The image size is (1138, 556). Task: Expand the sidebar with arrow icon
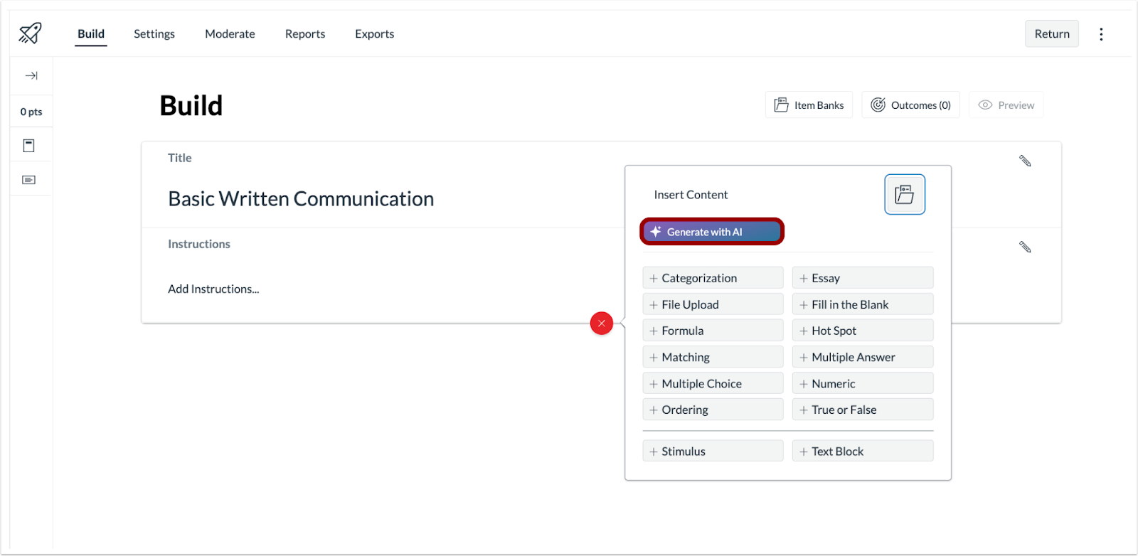click(31, 75)
